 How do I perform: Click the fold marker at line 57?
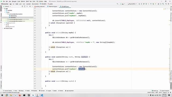coord(41,57)
